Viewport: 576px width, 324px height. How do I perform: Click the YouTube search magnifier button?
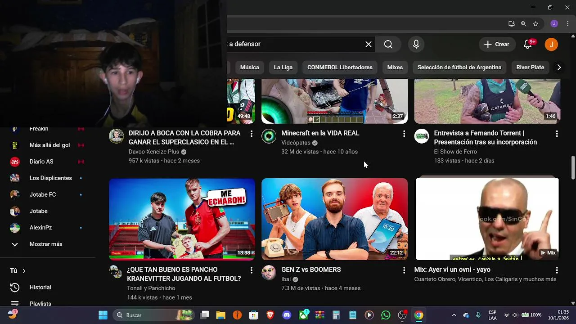[388, 44]
